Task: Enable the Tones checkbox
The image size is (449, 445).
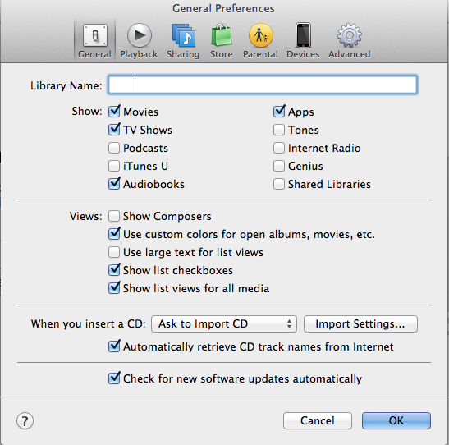Action: tap(279, 130)
